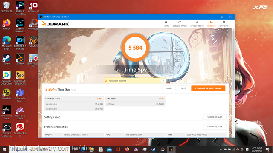
Task: Open Screen Recorder desktop shortcut
Action: coord(20,25)
